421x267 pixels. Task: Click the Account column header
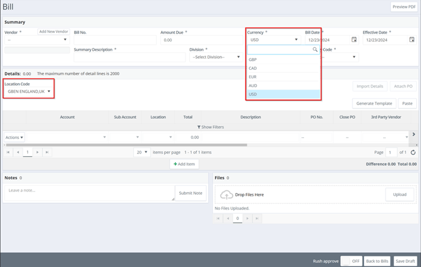[67, 117]
